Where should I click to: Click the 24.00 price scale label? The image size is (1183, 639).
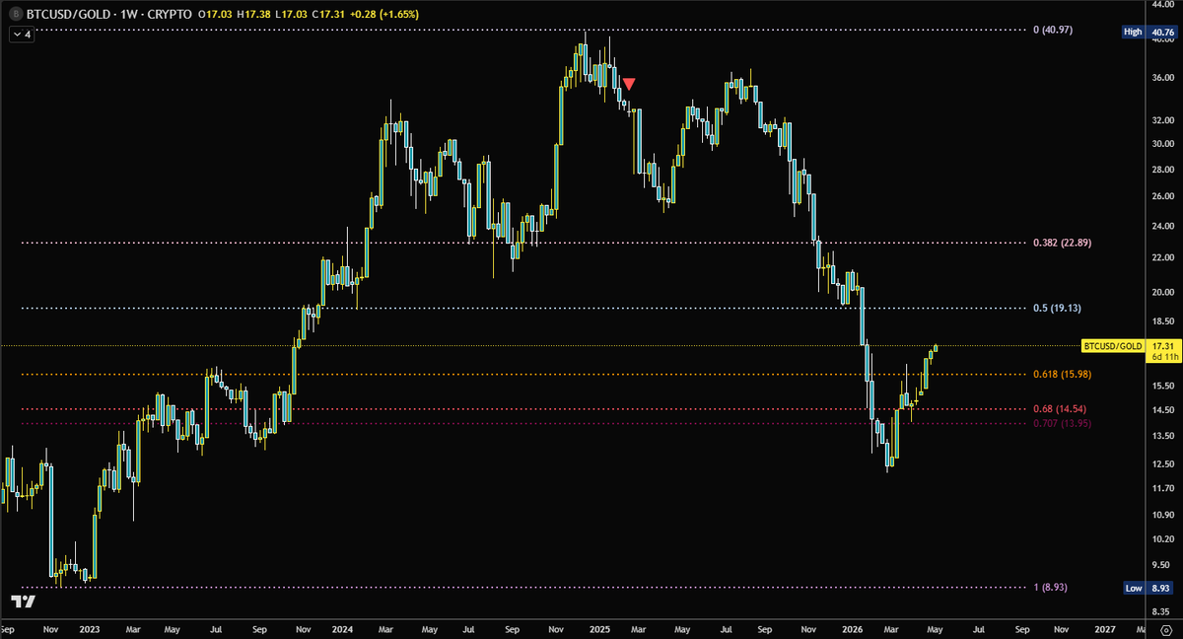pyautogui.click(x=1163, y=225)
